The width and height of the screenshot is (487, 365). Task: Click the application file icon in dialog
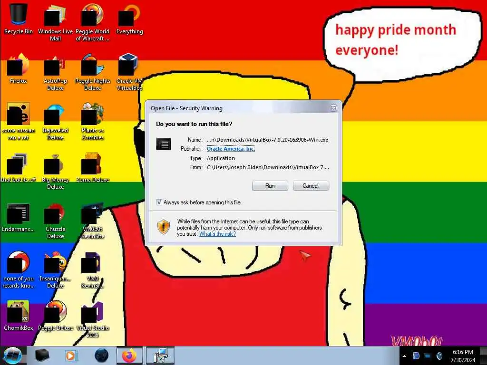click(164, 144)
